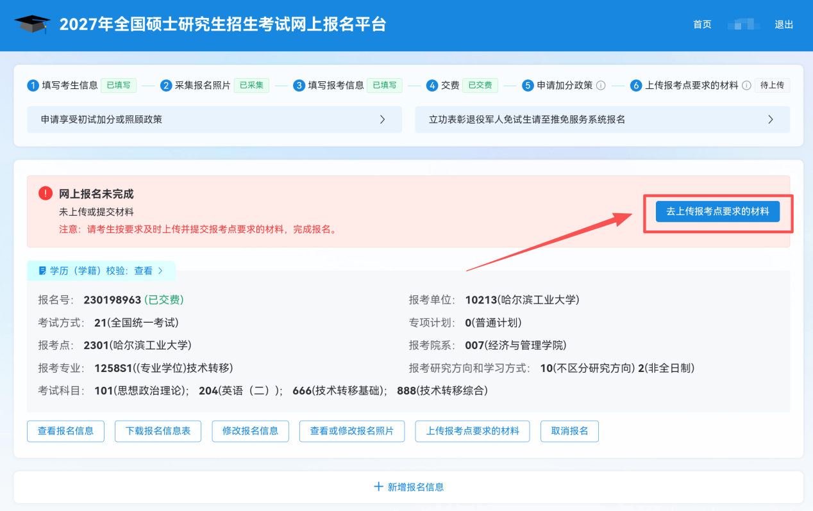Click the red exclamation warning icon
The height and width of the screenshot is (511, 813).
[46, 193]
